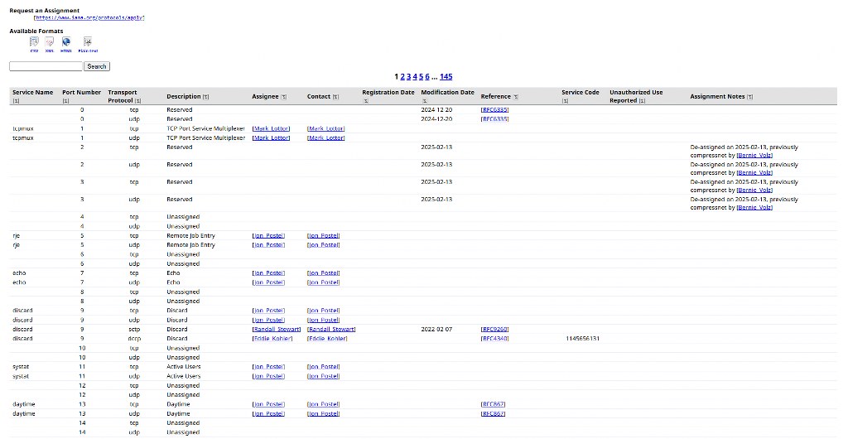Open Randall Stewart contact link
This screenshot has height=439, width=848.
pyautogui.click(x=331, y=330)
